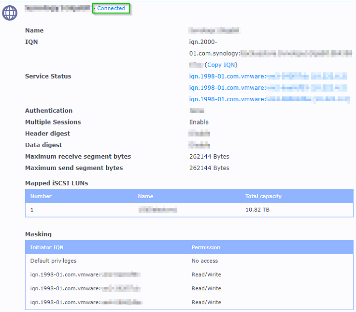Image resolution: width=356 pixels, height=312 pixels.
Task: Select the first vmware initiator in Masking table
Action: point(85,275)
